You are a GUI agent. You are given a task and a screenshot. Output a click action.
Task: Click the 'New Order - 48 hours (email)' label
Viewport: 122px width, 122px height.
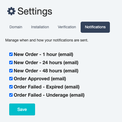click(x=46, y=71)
